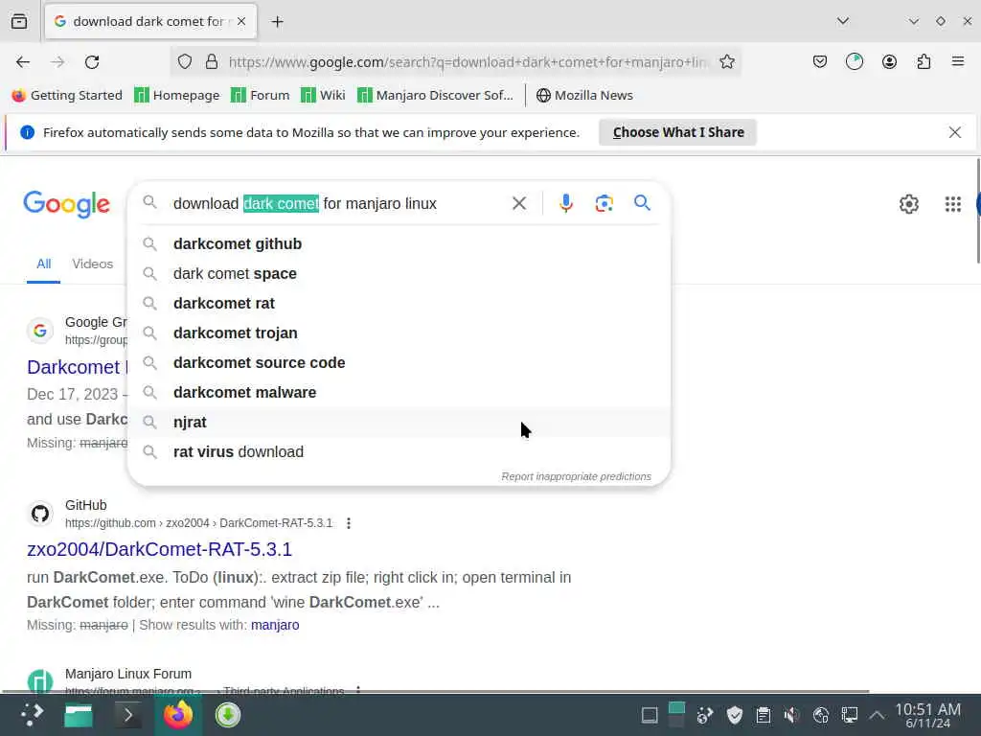This screenshot has height=736, width=981.
Task: Select rat virus download suggestion
Action: coord(399,452)
